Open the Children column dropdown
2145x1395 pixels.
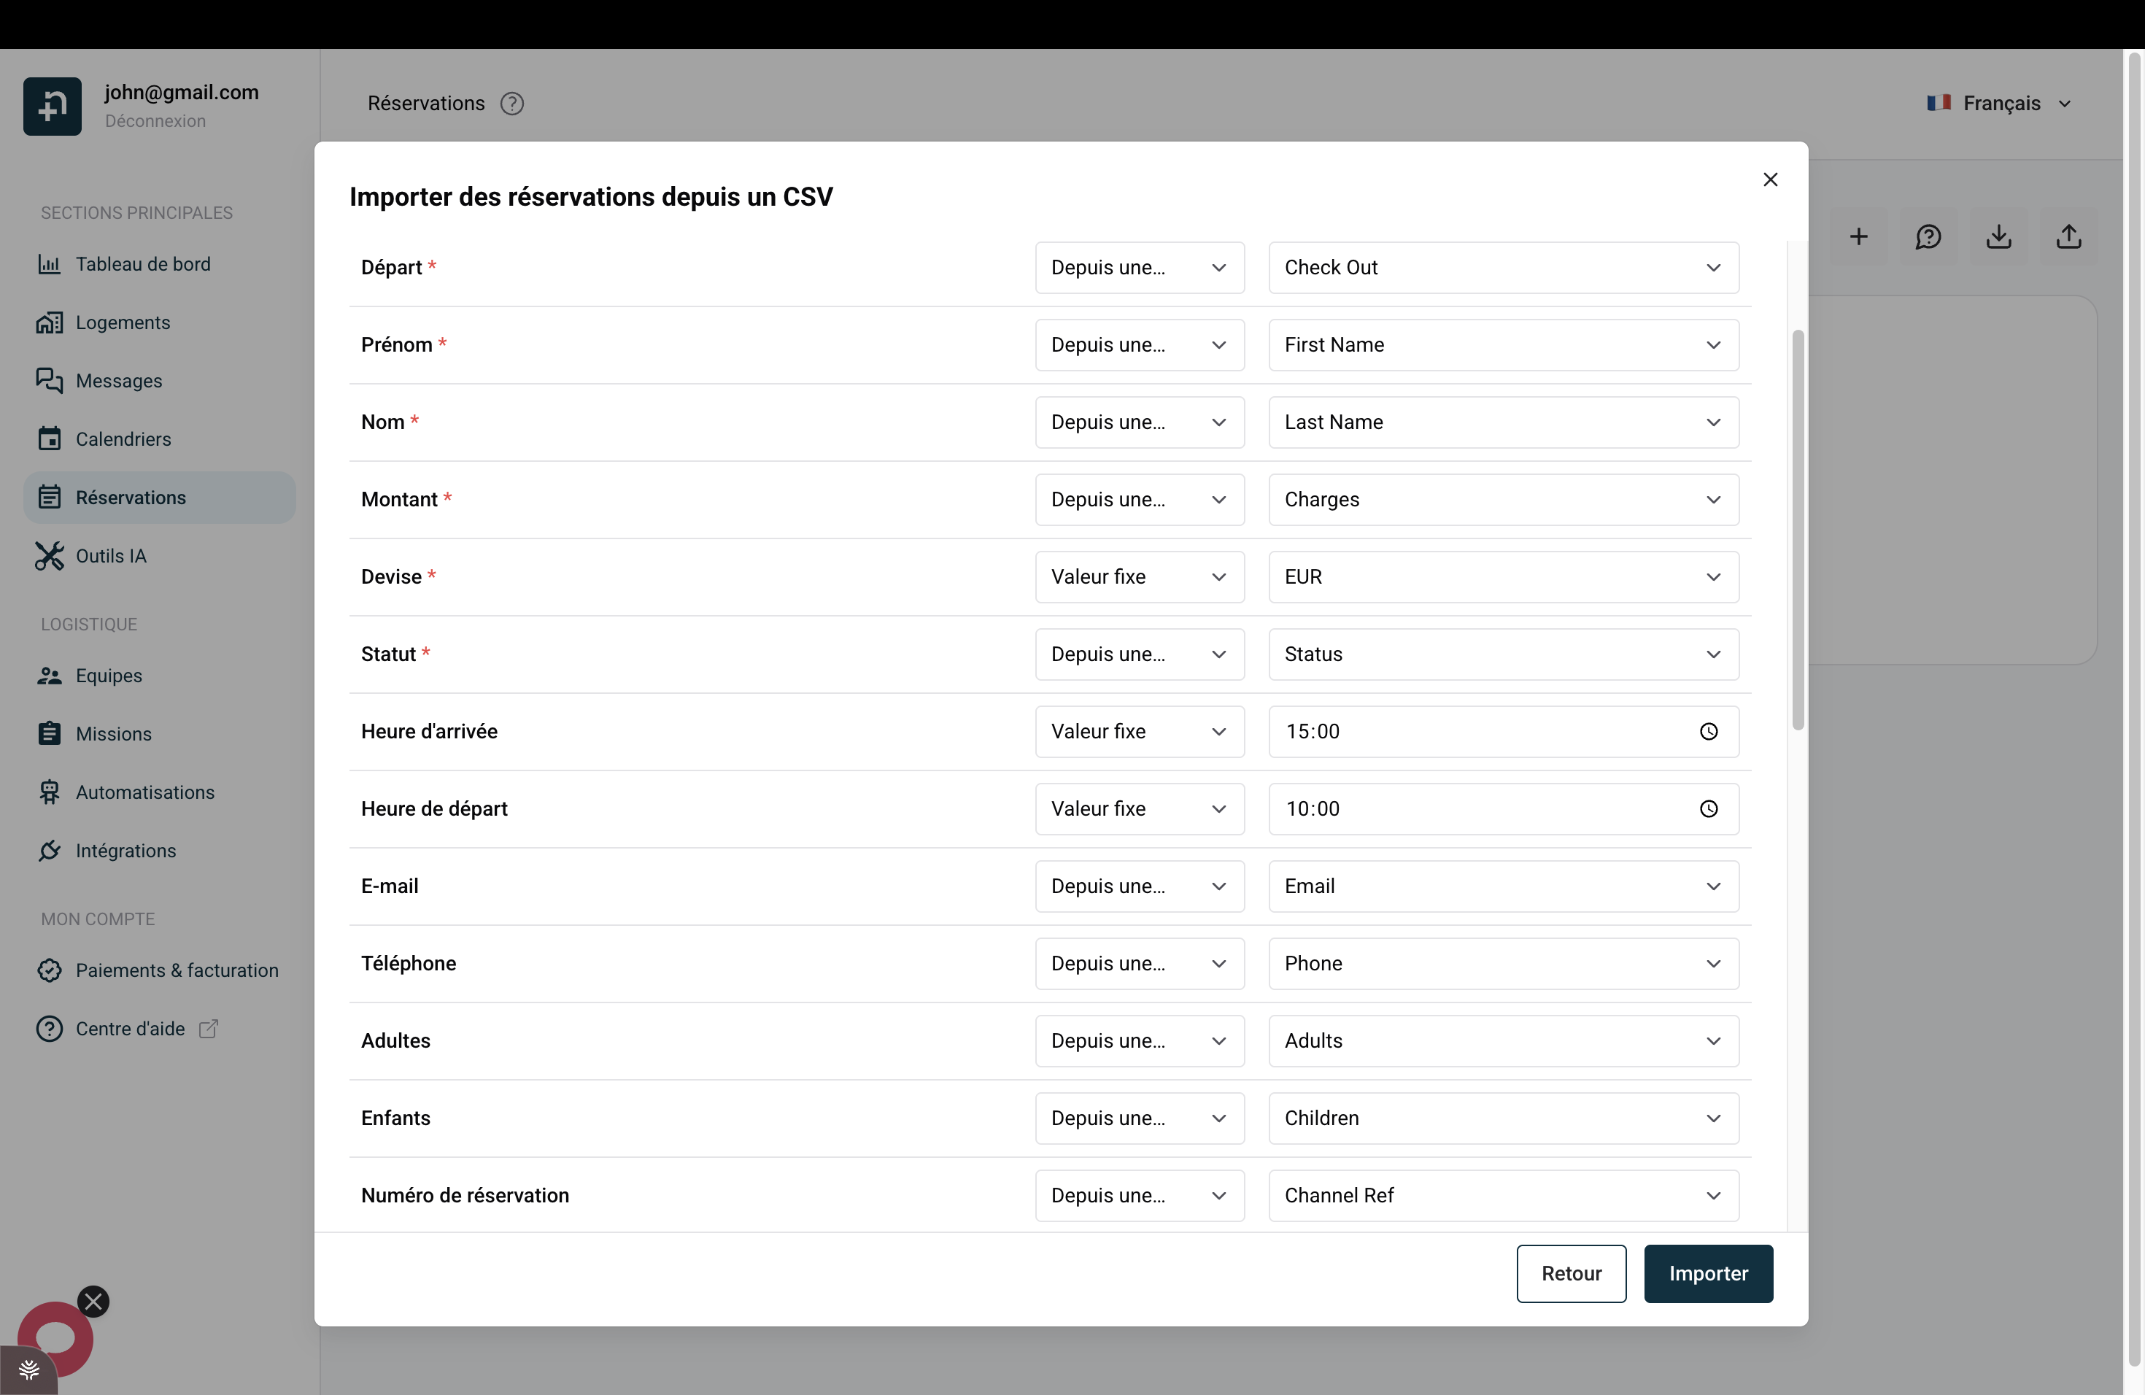pyautogui.click(x=1503, y=1118)
